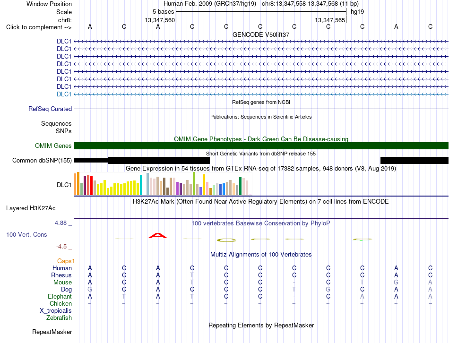This screenshot has height=343, width=449.
Task: Select the rightmost black dbSNP variant block
Action: pos(414,160)
